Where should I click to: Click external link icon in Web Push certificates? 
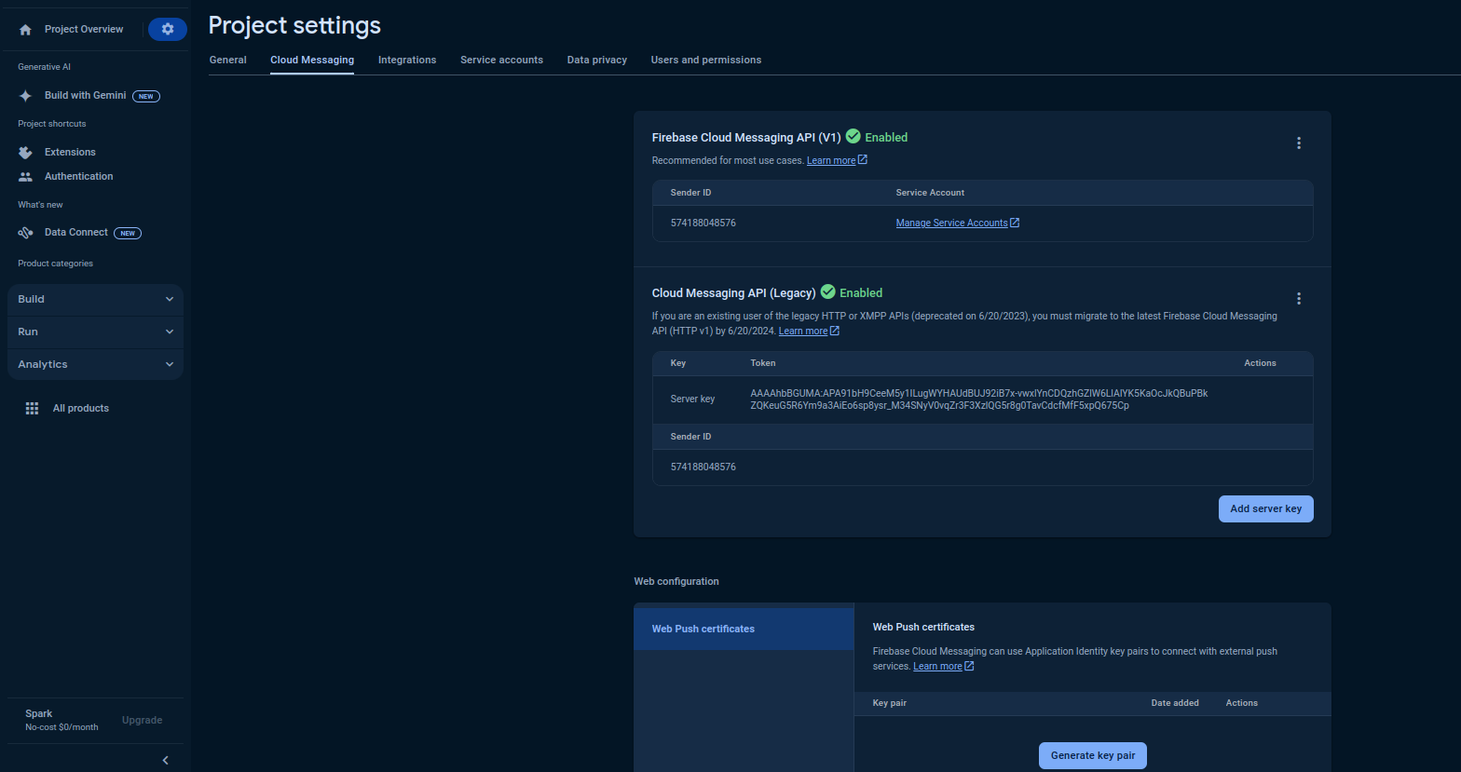[x=969, y=666]
